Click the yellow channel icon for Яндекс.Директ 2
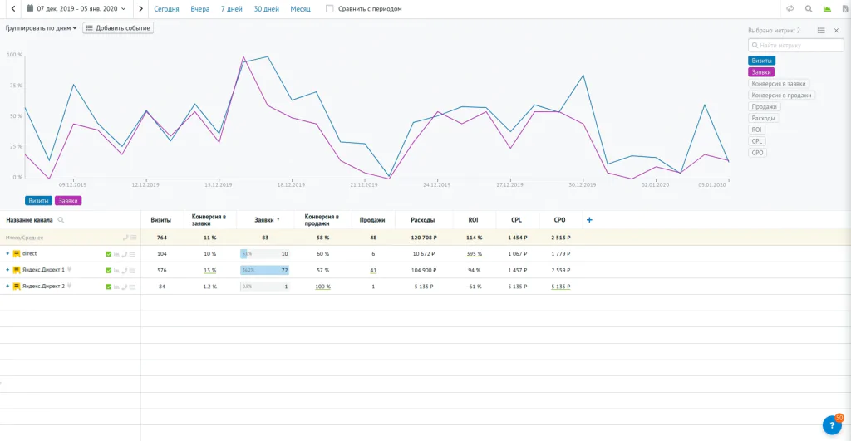The height and width of the screenshot is (441, 851). coord(17,287)
